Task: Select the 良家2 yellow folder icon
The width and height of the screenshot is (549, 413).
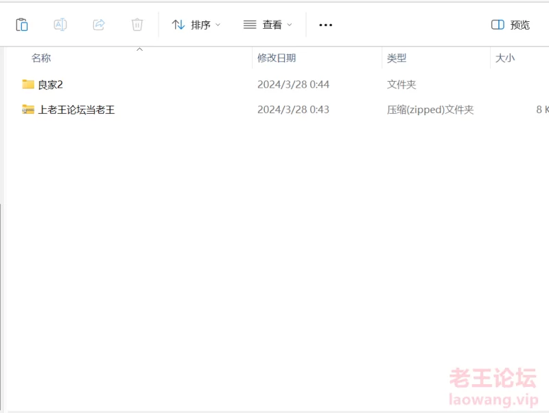Action: 28,84
